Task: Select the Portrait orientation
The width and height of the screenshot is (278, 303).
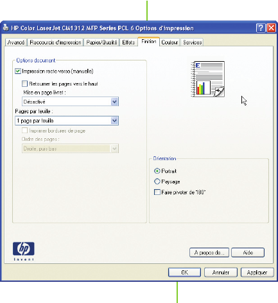Action: click(157, 171)
